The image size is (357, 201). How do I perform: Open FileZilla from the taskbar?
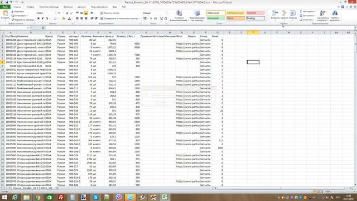[61, 197]
